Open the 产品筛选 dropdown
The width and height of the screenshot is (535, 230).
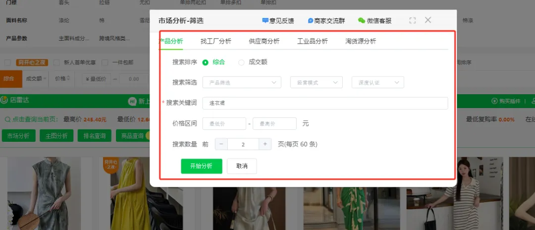[x=242, y=82]
